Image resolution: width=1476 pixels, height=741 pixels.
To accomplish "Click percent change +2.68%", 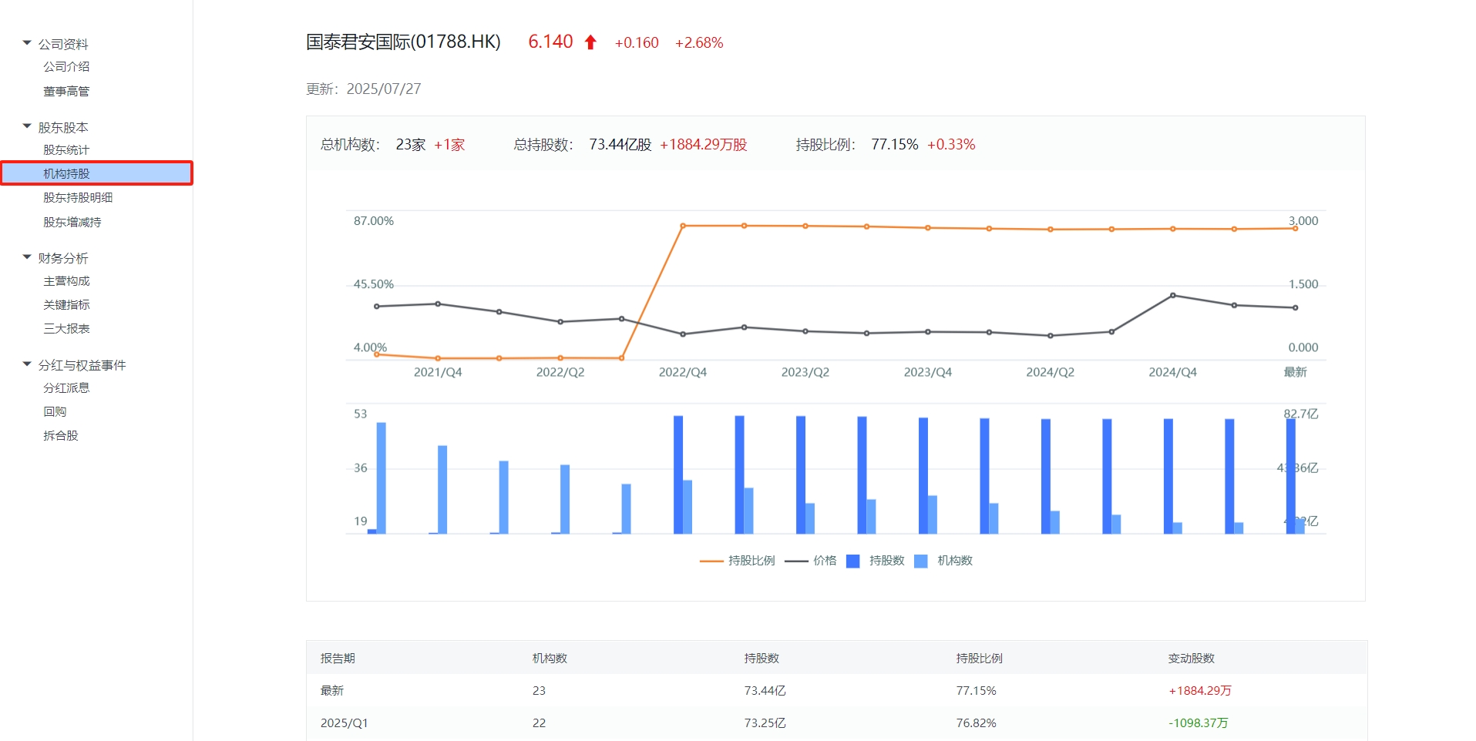I will click(699, 43).
